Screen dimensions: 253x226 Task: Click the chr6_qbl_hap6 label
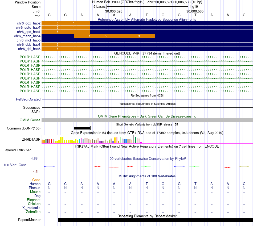(x=29, y=49)
